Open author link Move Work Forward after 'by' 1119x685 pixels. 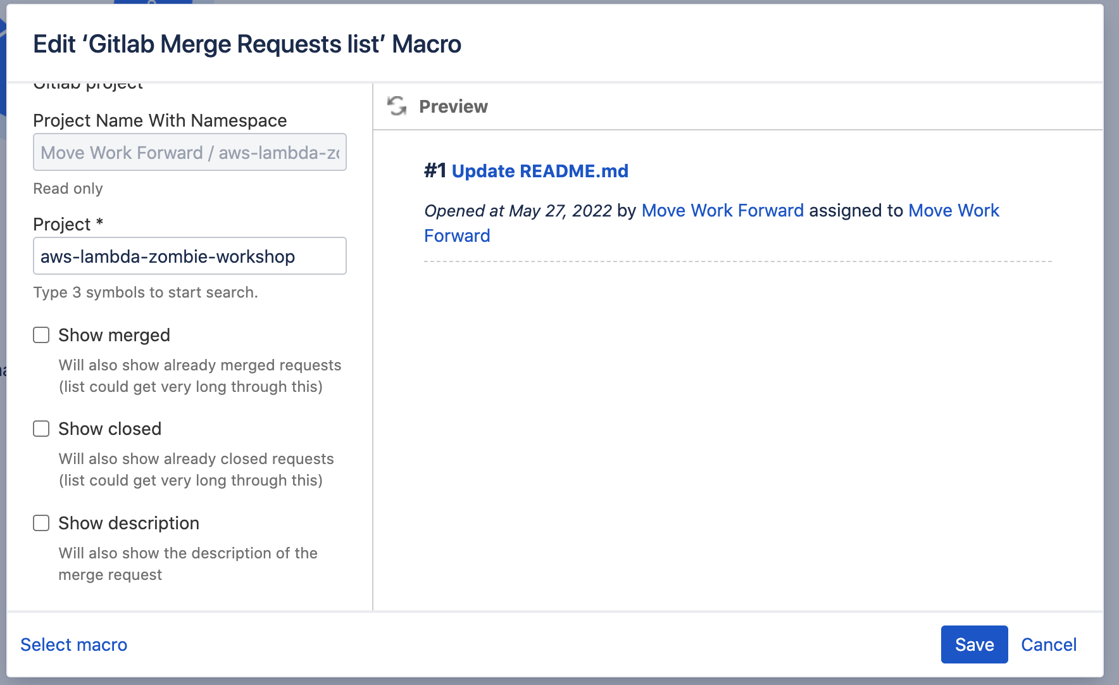[x=722, y=210]
